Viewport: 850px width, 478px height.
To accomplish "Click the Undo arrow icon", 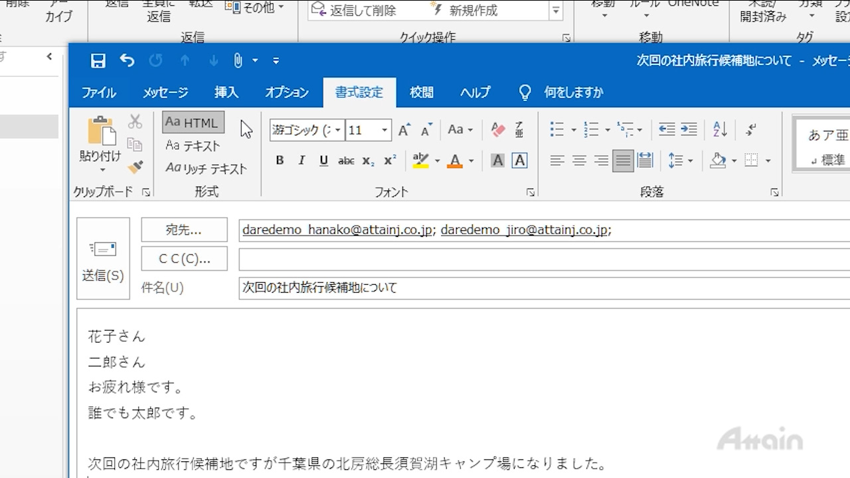I will (x=127, y=61).
